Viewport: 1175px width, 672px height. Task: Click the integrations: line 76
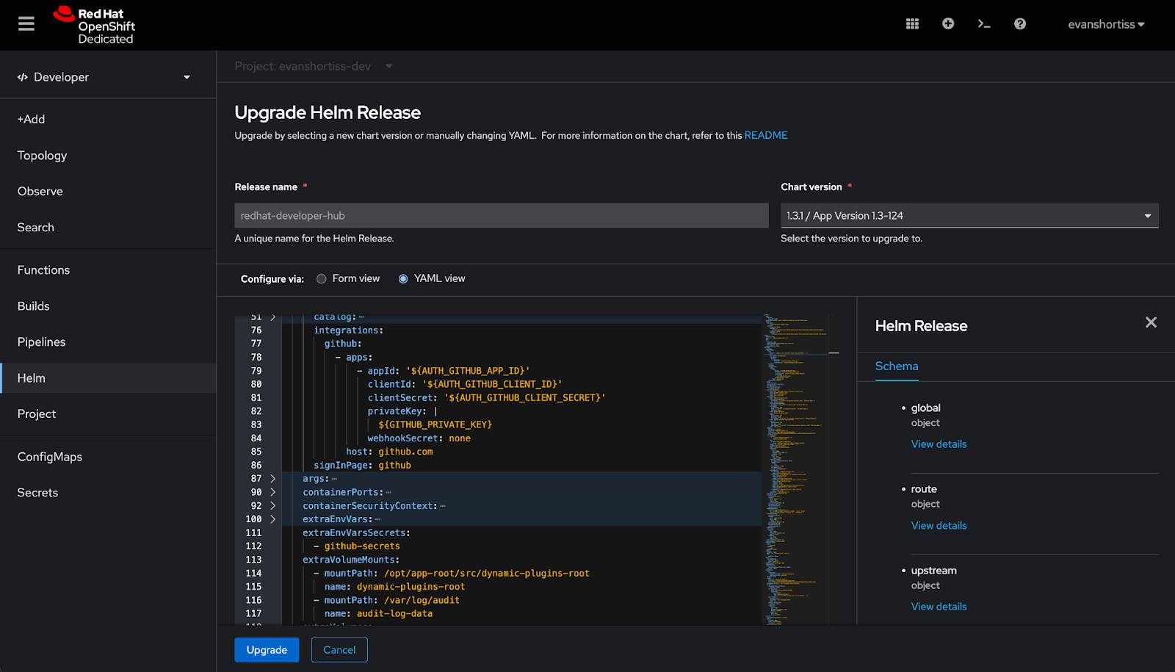coord(349,330)
